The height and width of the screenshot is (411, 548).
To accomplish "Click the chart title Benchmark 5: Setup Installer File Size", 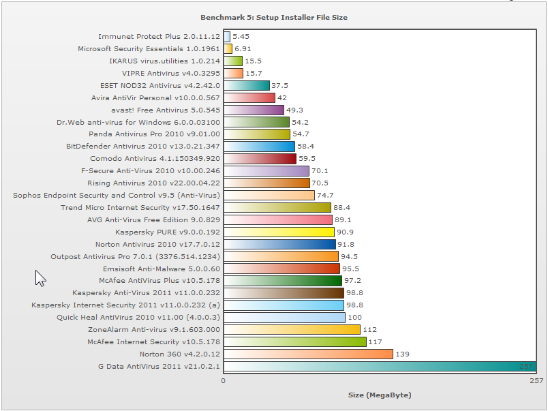I will click(x=274, y=18).
